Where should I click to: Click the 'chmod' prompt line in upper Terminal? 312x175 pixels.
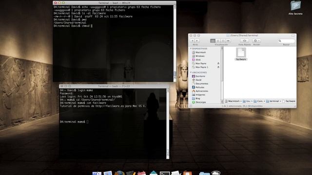click(x=73, y=26)
